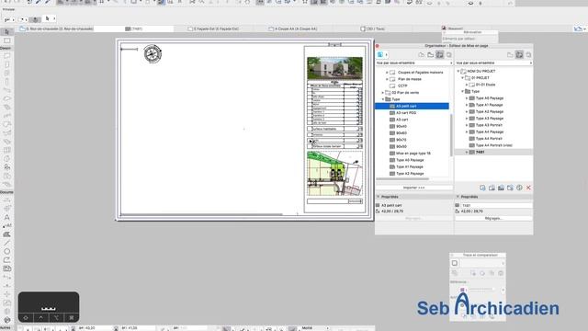Select the Polyline tool in the toolbox
The height and width of the screenshot is (331, 588).
click(x=6, y=260)
